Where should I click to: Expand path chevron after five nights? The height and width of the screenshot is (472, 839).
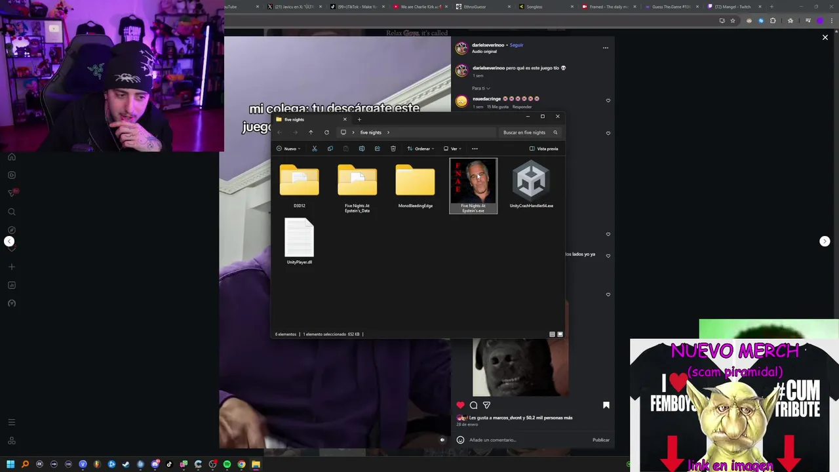388,132
